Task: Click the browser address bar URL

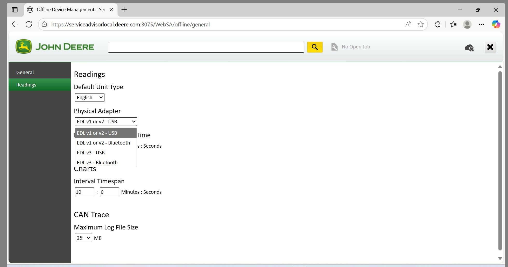Action: [130, 24]
